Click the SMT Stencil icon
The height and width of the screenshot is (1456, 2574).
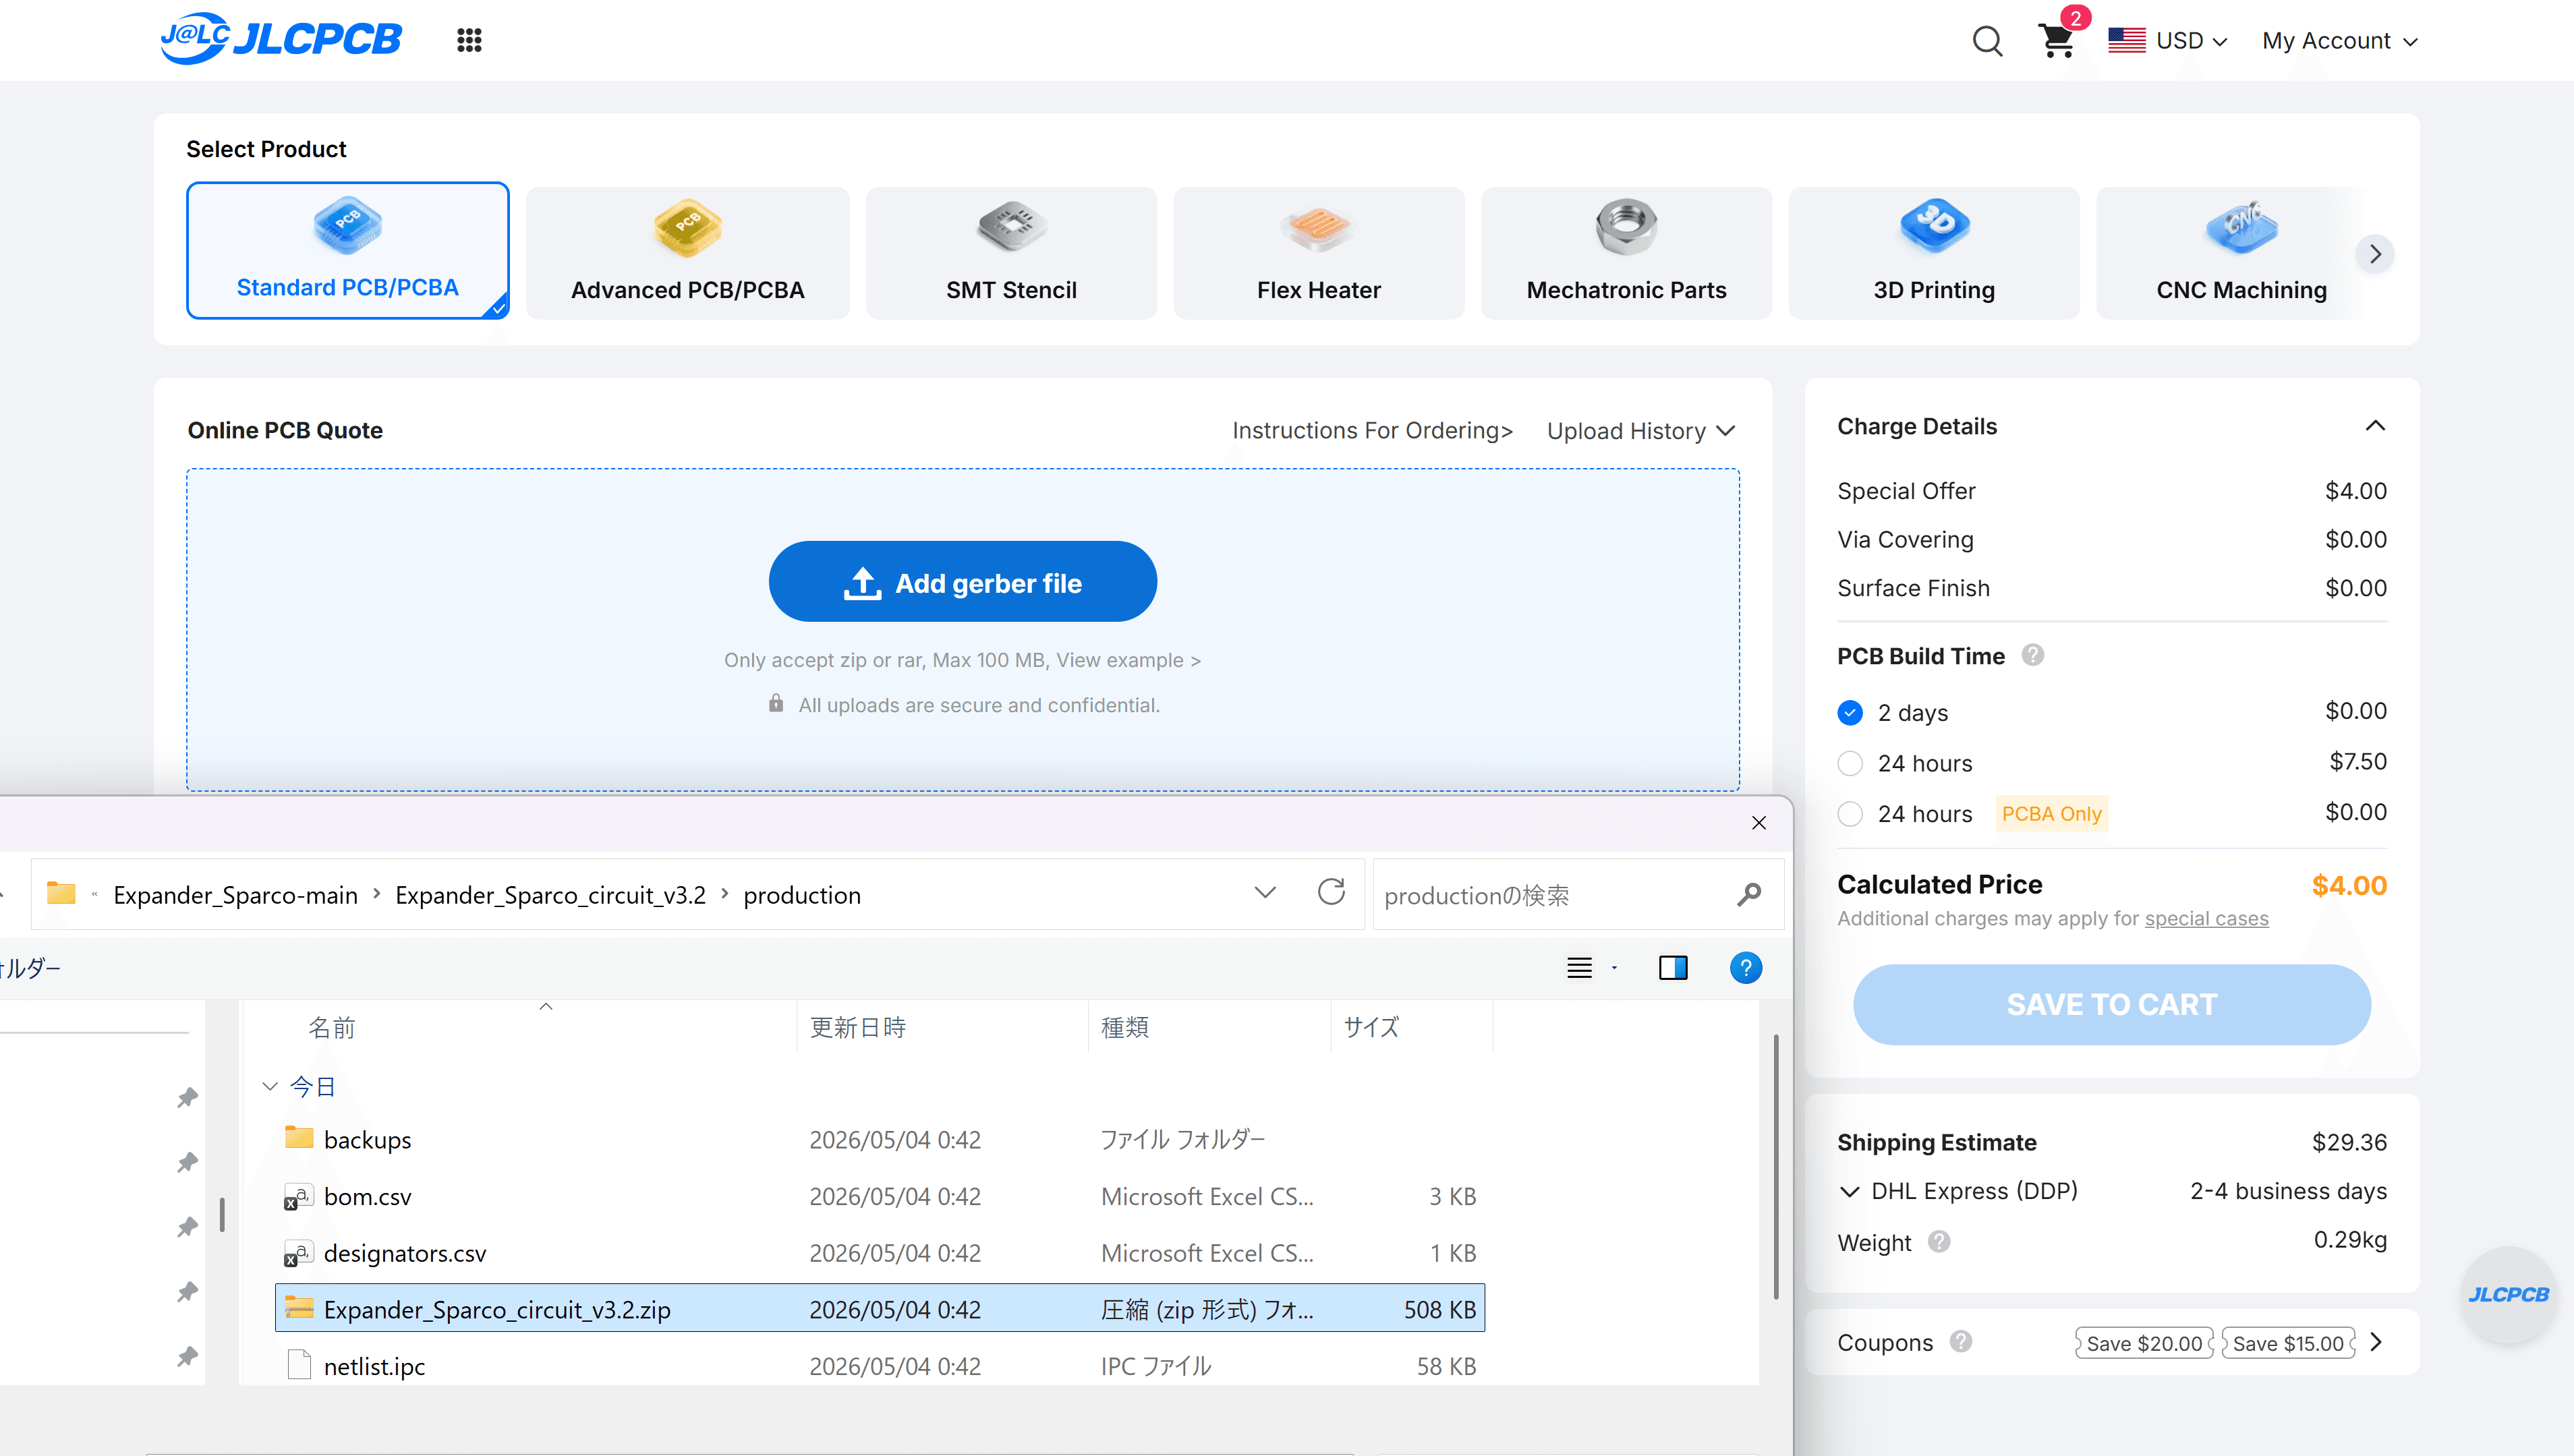click(x=1012, y=226)
